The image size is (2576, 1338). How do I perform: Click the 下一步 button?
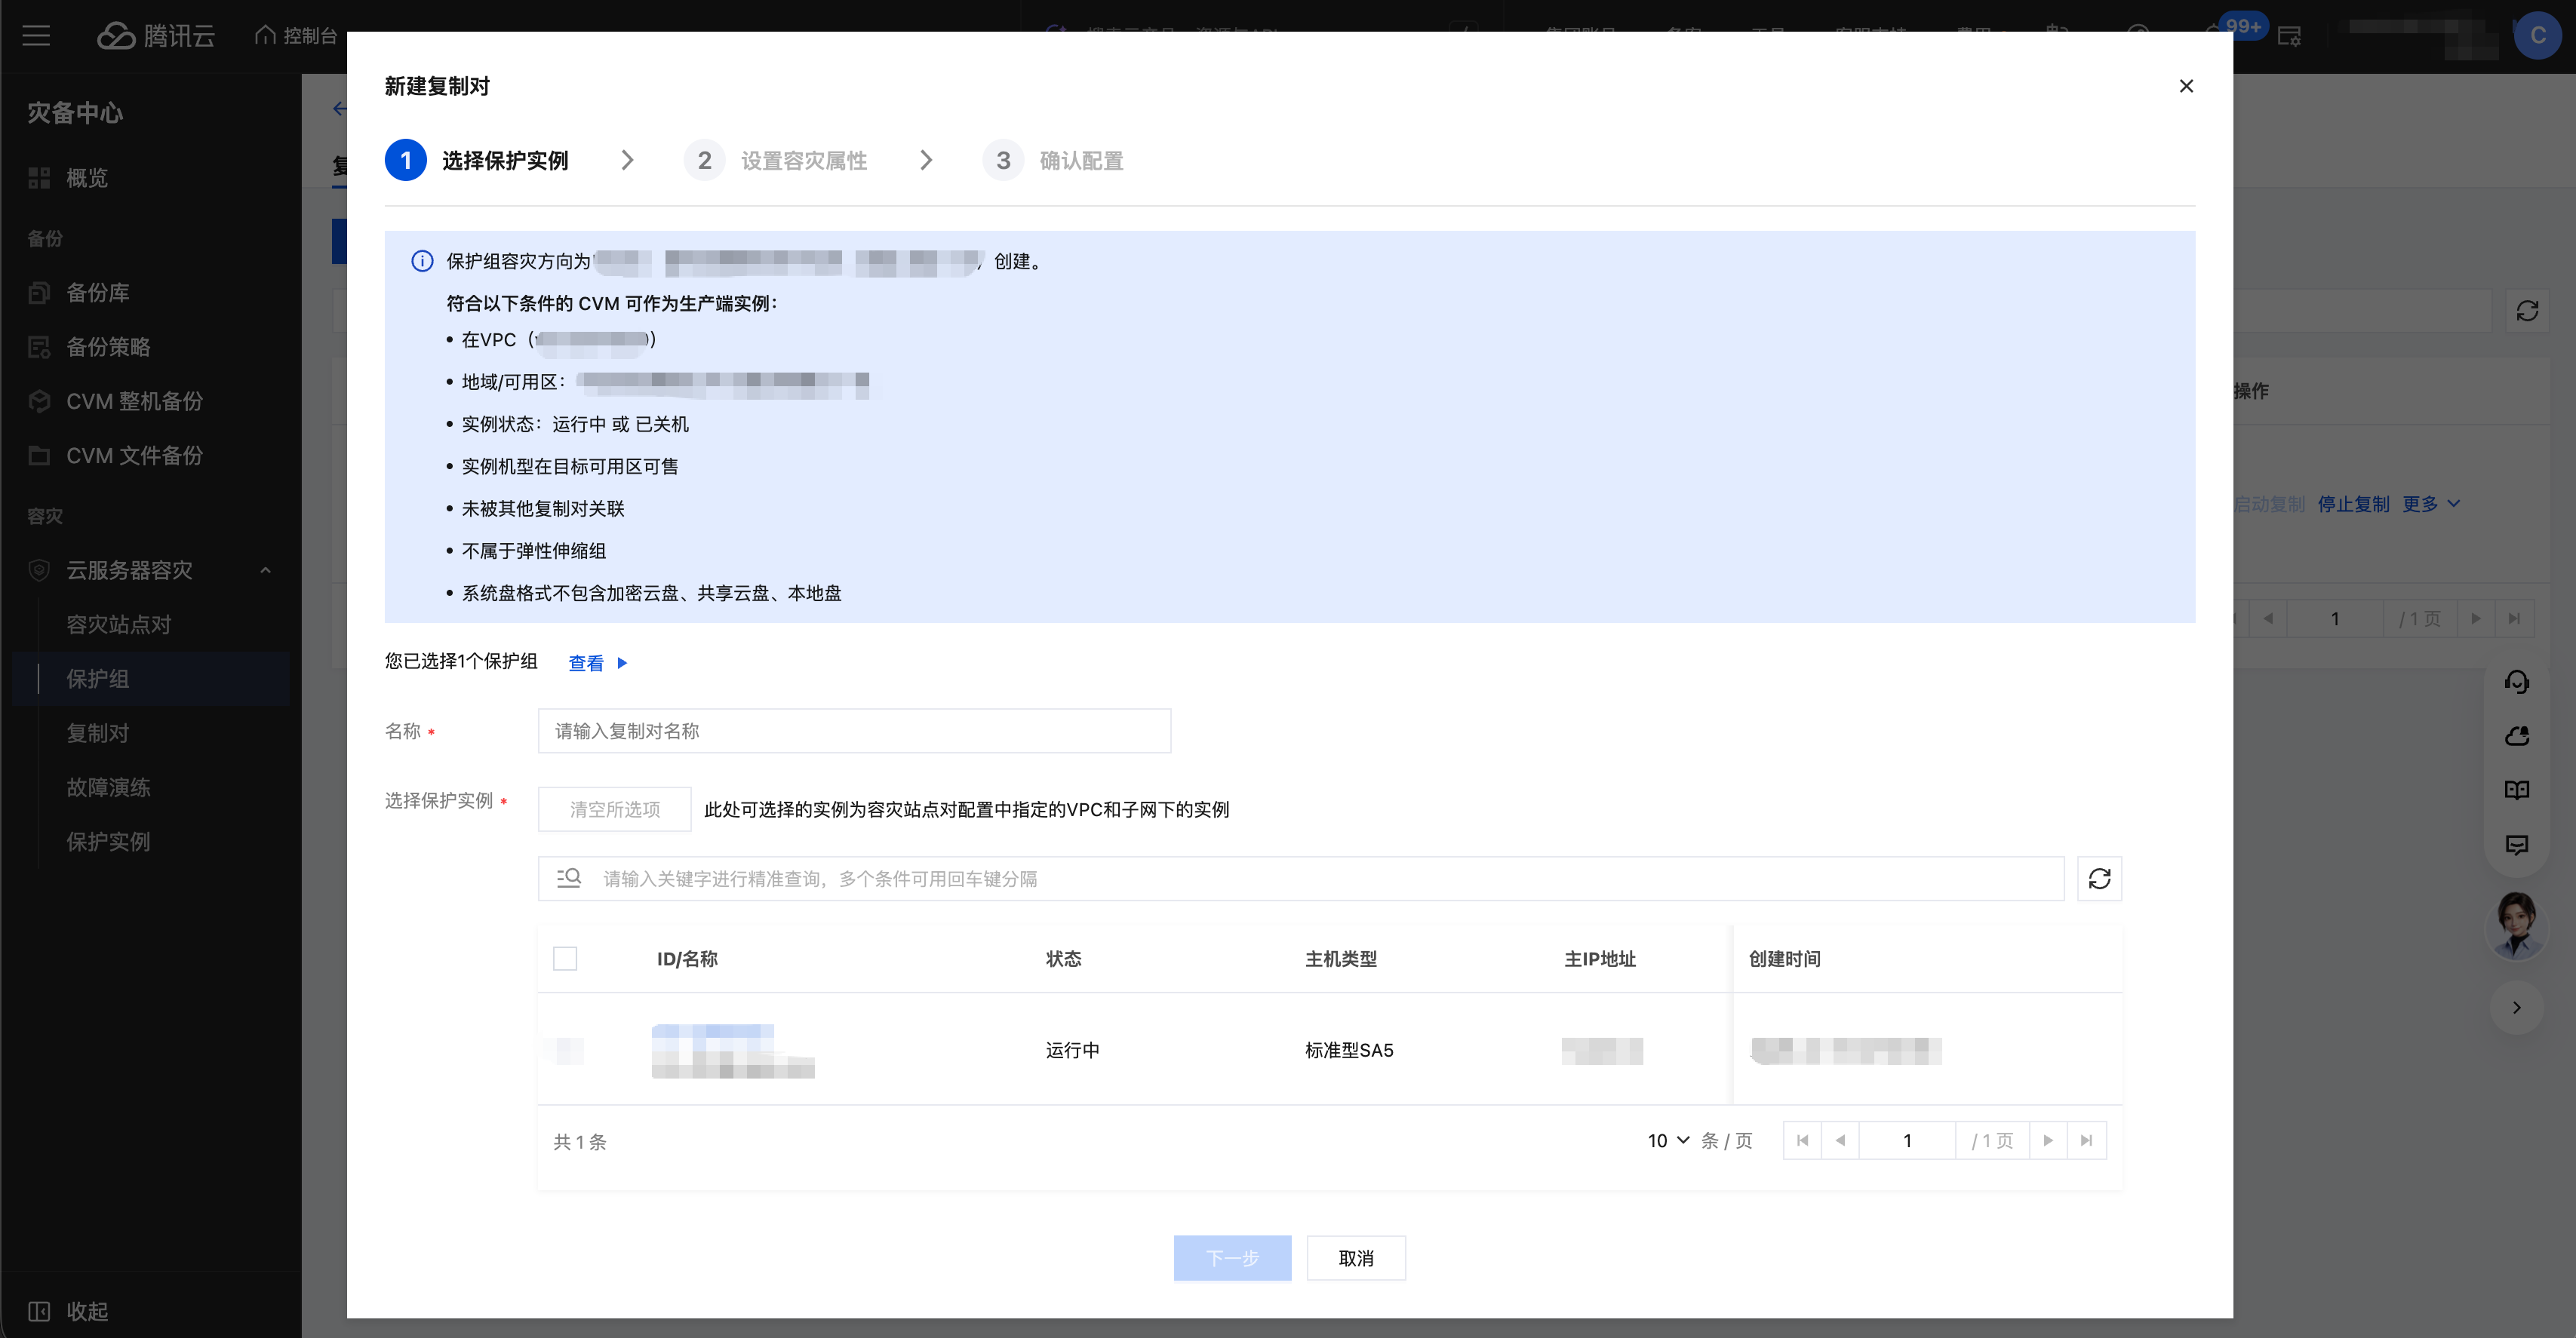tap(1232, 1258)
